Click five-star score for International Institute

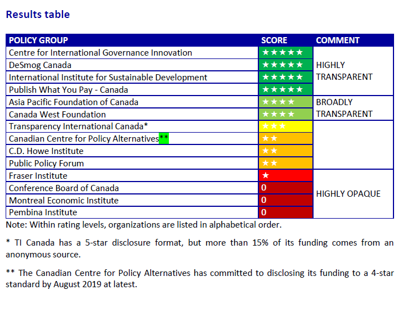pos(286,78)
